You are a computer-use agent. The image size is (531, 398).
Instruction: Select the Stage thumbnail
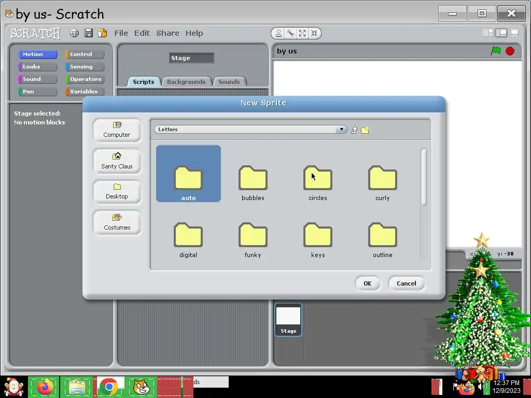(288, 320)
